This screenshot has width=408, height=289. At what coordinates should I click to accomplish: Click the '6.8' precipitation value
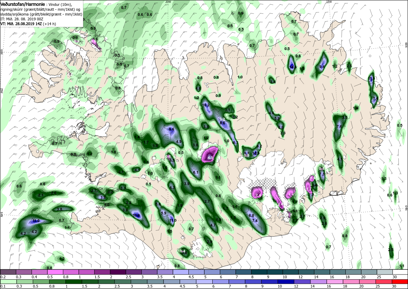click(251, 215)
